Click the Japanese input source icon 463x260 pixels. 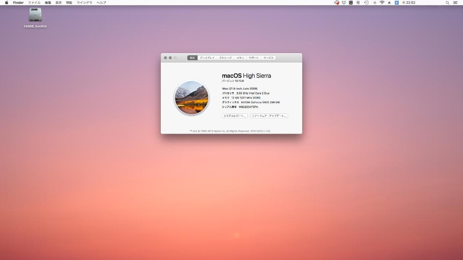[396, 3]
